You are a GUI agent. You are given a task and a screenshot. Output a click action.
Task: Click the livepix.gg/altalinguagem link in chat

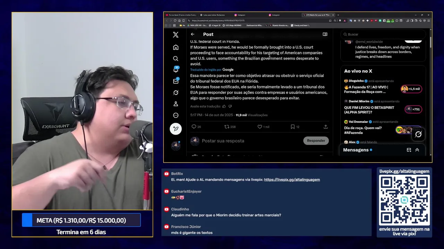tap(292, 180)
